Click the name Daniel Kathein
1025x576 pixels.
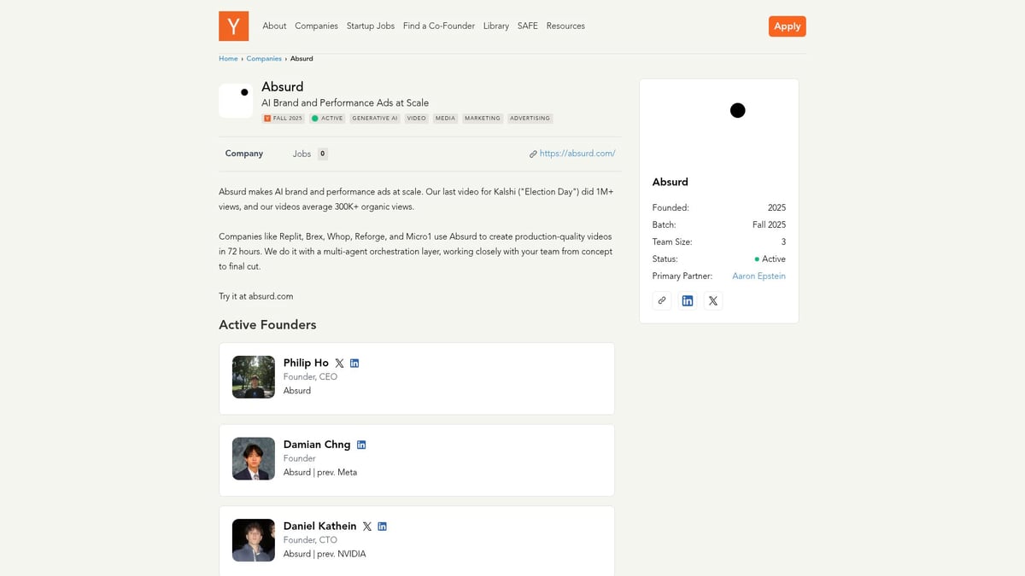click(x=319, y=527)
